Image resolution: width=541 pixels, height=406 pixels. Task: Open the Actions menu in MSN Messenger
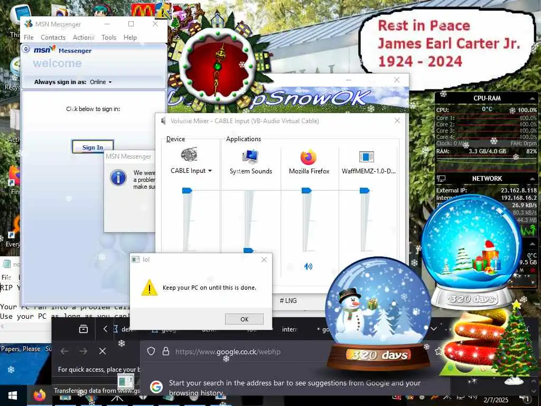[83, 38]
